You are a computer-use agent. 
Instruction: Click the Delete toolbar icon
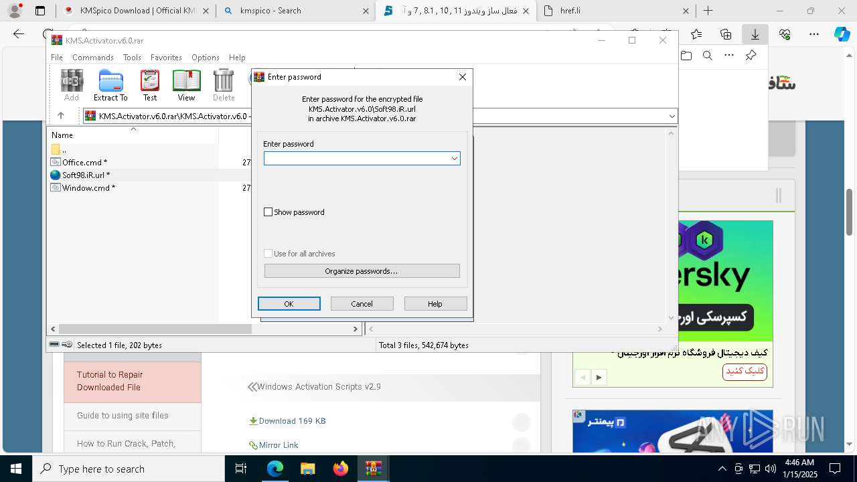[224, 85]
